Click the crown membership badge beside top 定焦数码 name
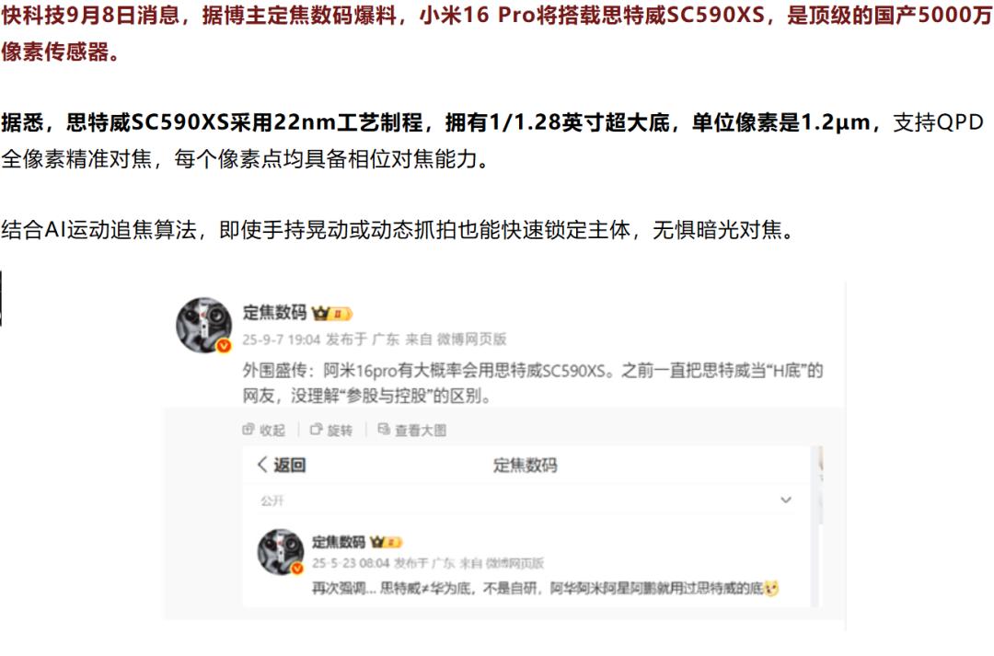 (331, 313)
